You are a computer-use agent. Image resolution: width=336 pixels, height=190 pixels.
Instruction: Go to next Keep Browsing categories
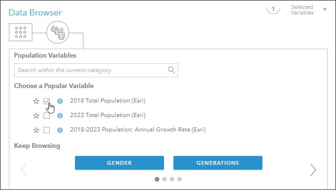313,169
